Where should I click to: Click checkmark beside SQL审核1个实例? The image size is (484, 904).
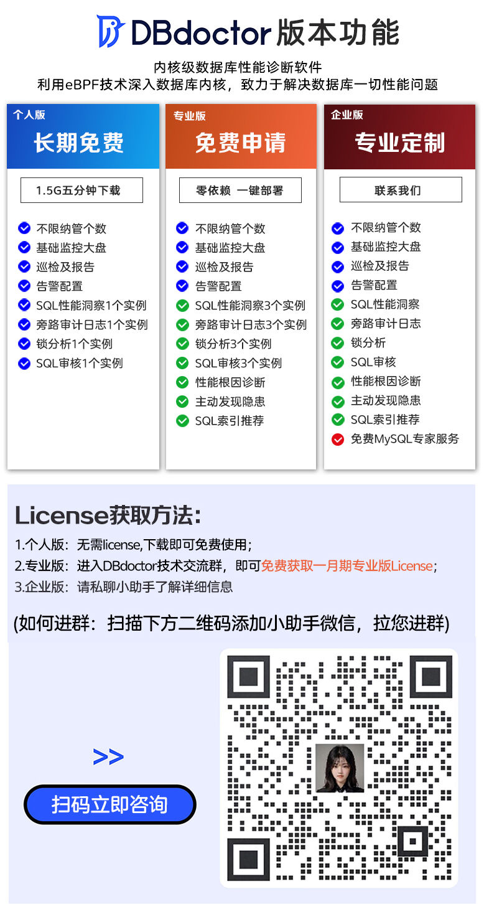tap(24, 364)
